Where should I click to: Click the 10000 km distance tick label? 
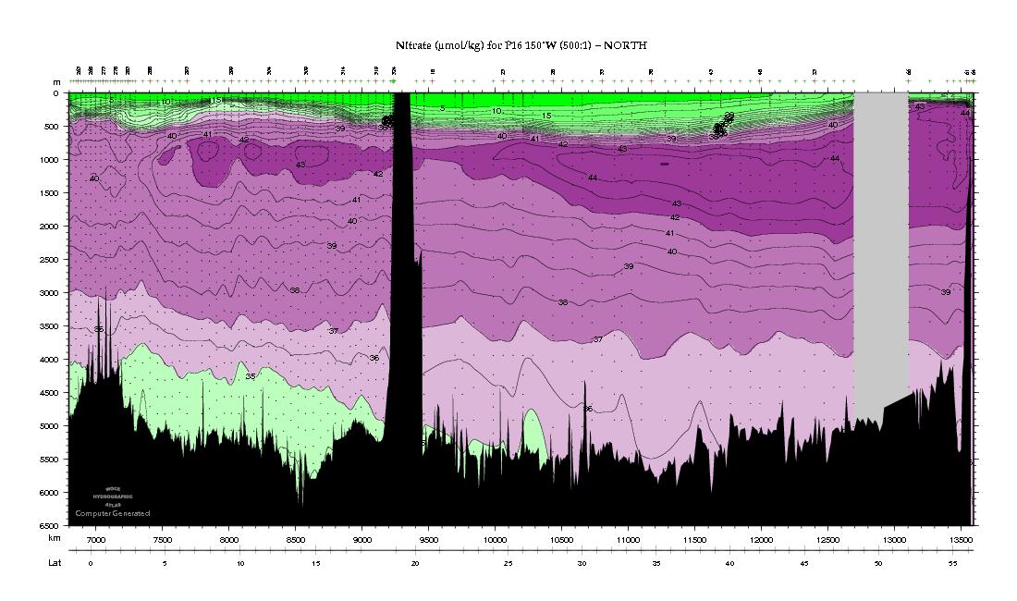tap(495, 540)
